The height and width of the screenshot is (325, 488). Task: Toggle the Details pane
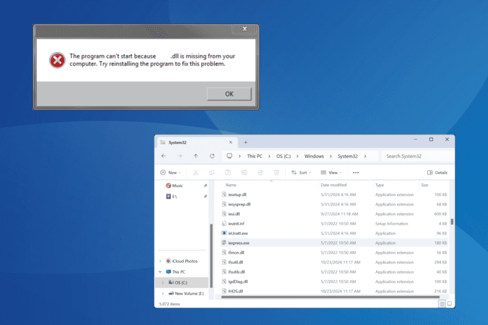tap(437, 173)
